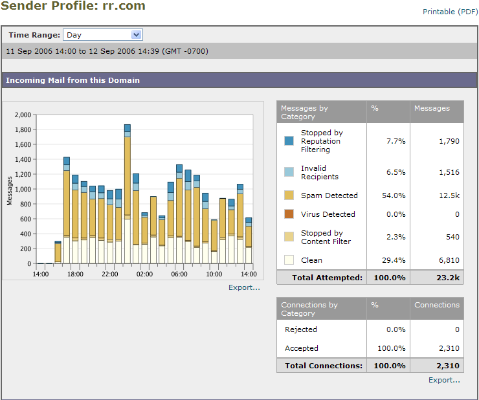Click the 10:00 x-axis label
Screen dimensions: 479x400
214,274
